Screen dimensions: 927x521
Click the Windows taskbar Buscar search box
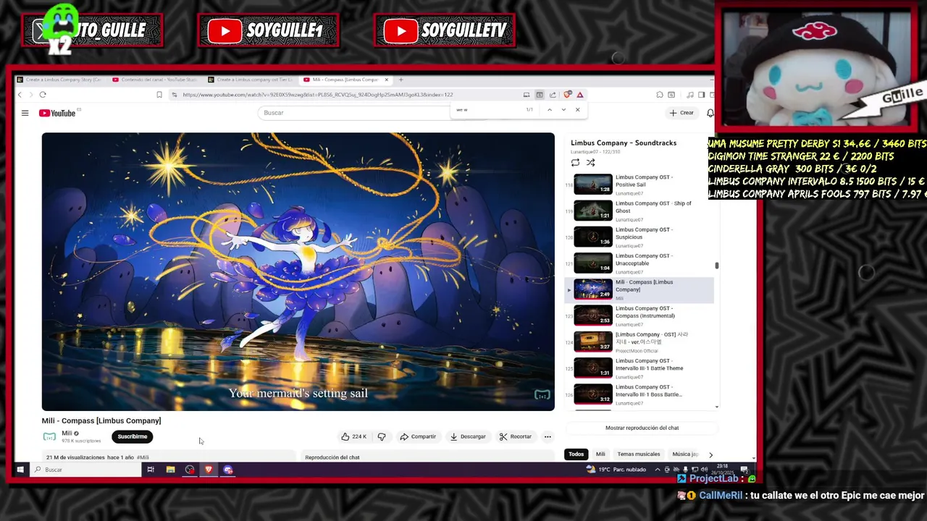[86, 470]
